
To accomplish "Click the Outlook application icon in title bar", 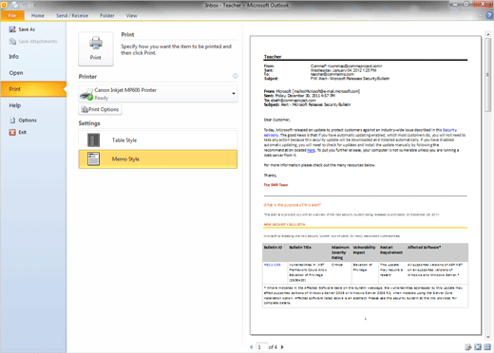I will 5,5.
